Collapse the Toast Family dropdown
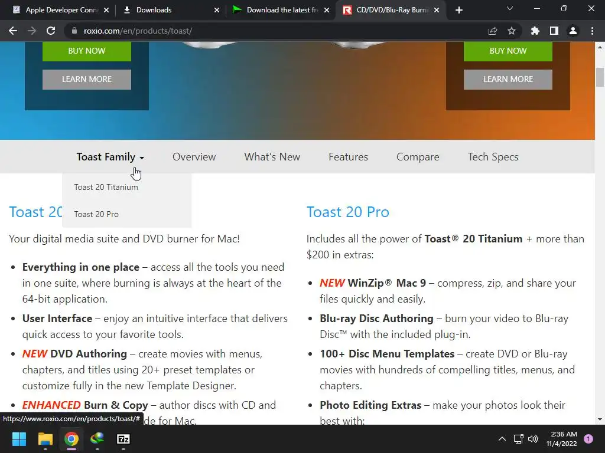 click(x=110, y=157)
